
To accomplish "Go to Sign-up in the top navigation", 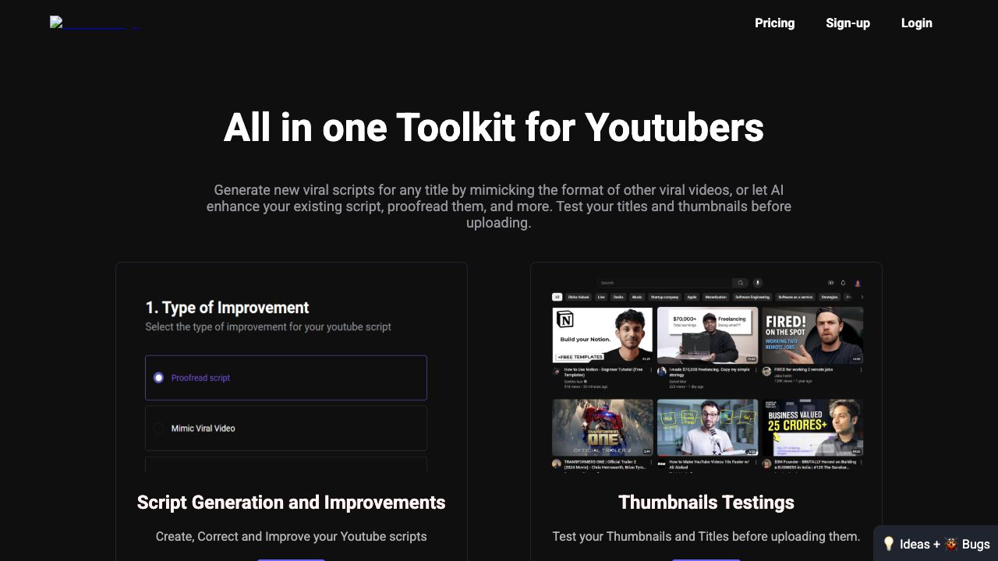I will (x=848, y=23).
